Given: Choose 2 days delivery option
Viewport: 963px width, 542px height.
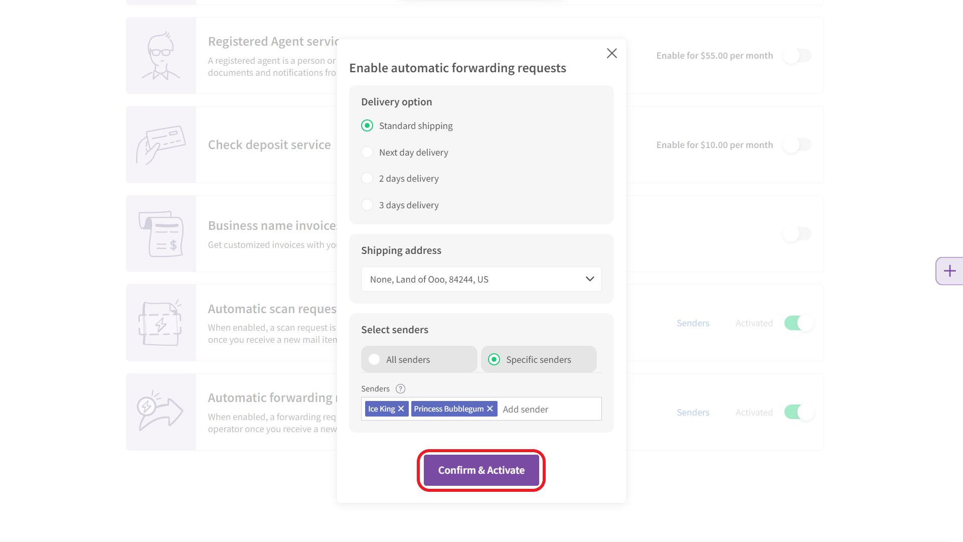Looking at the screenshot, I should (367, 179).
